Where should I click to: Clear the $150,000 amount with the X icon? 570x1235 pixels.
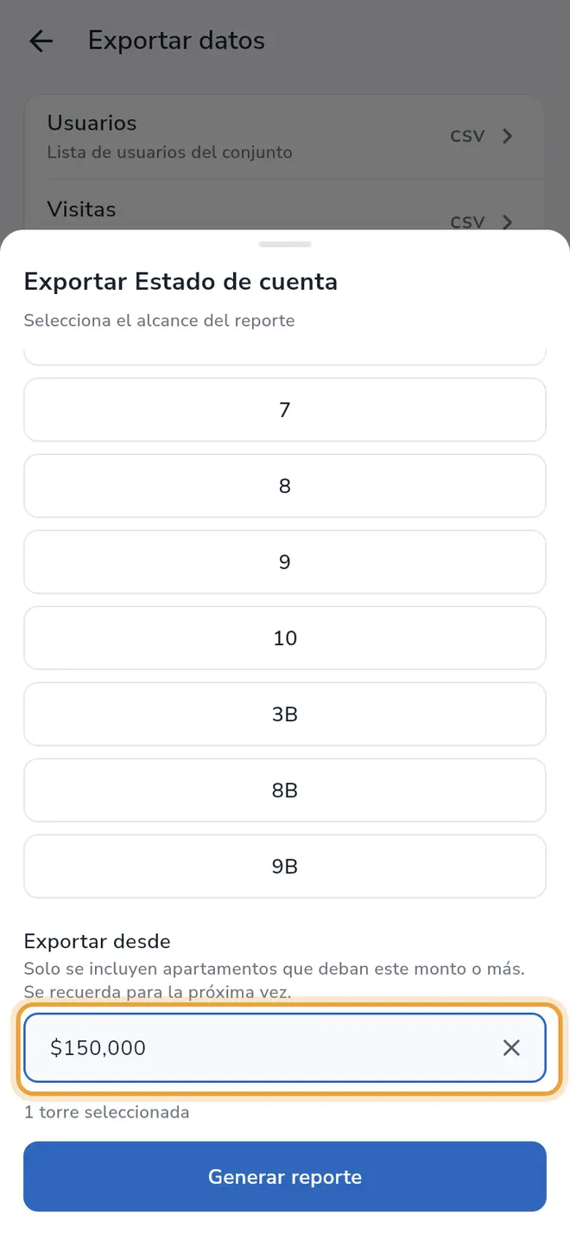pos(511,1048)
